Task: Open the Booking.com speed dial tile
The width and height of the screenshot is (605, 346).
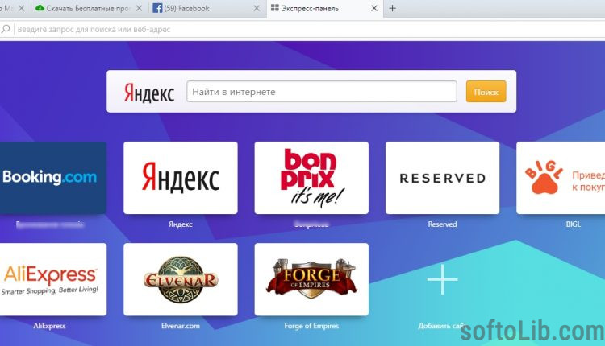Action: [53, 178]
